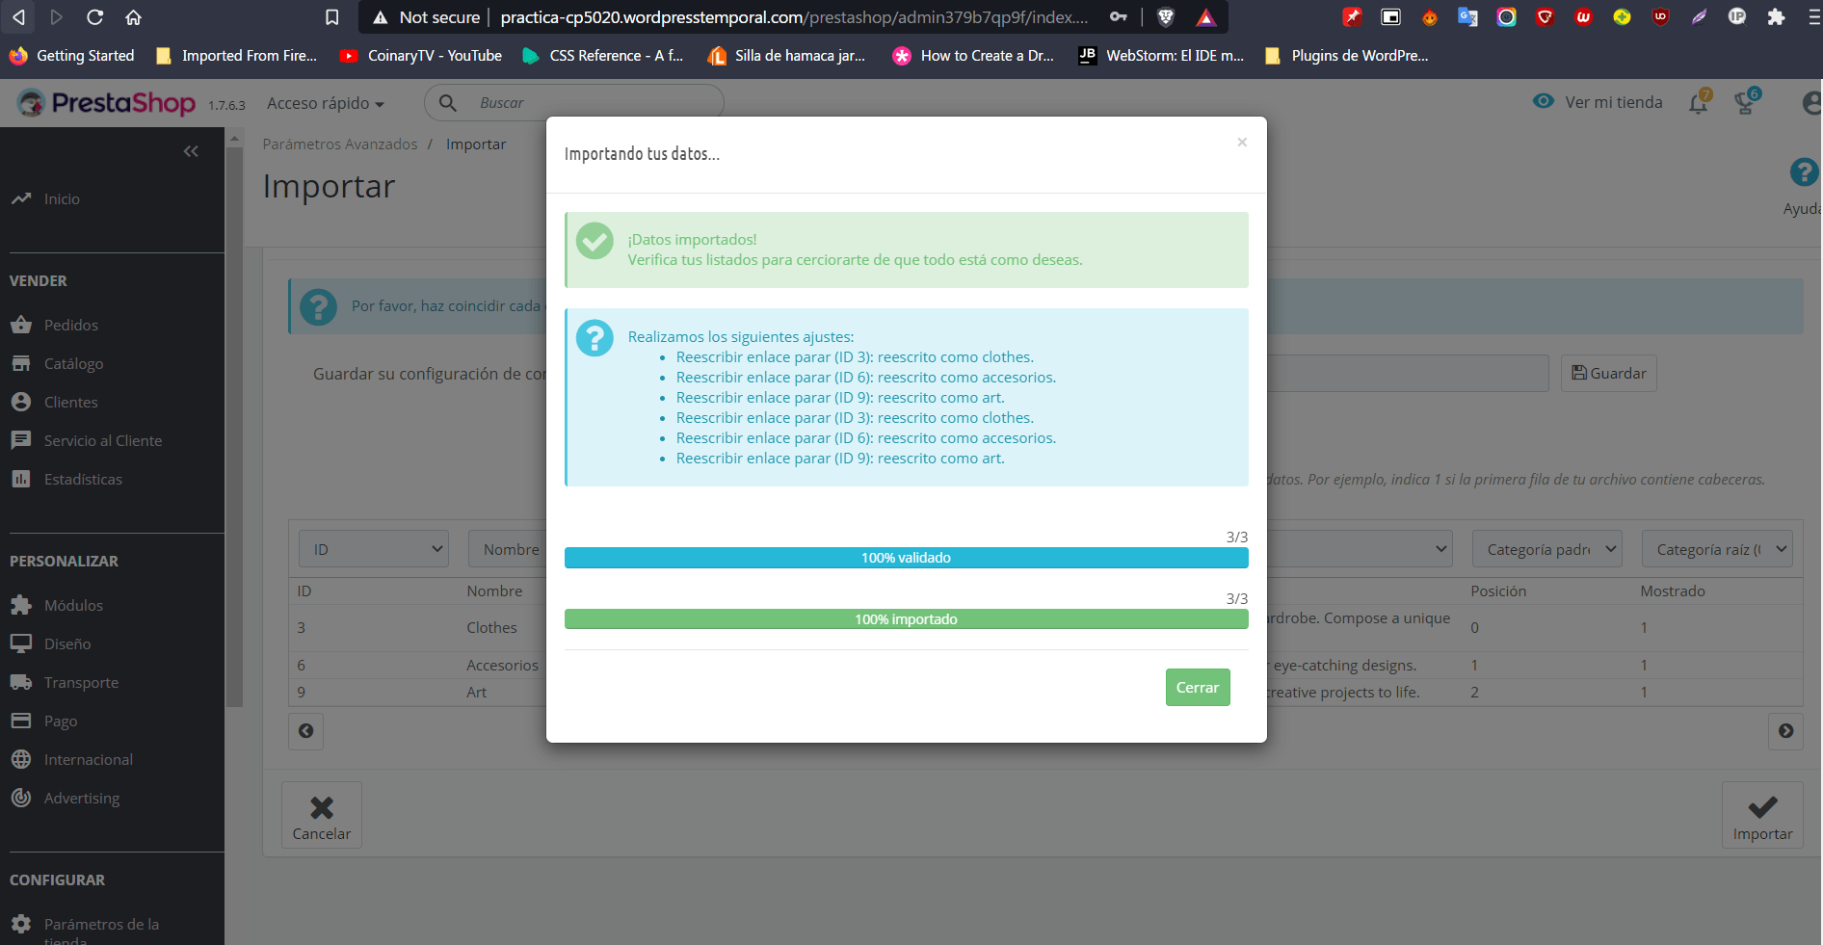Reload the page with the refresh icon
Image resolution: width=1823 pixels, height=945 pixels.
(94, 17)
